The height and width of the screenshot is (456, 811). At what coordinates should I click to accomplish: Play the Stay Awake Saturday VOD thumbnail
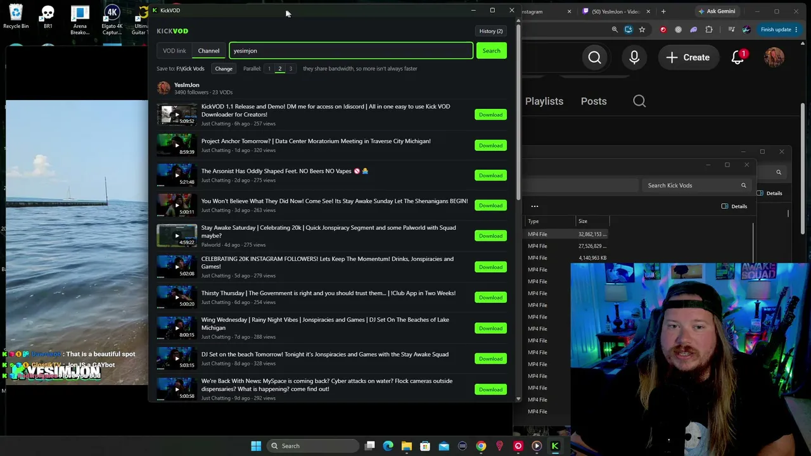pos(177,236)
